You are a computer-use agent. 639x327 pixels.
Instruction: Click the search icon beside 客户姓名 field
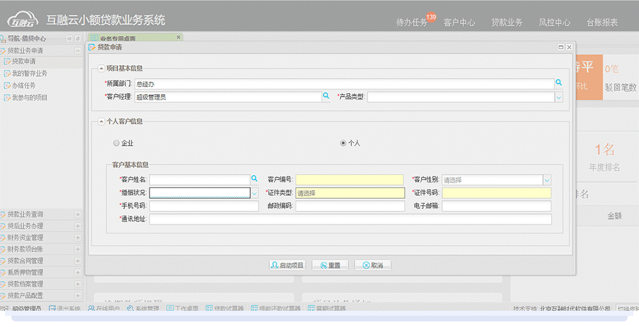[254, 179]
